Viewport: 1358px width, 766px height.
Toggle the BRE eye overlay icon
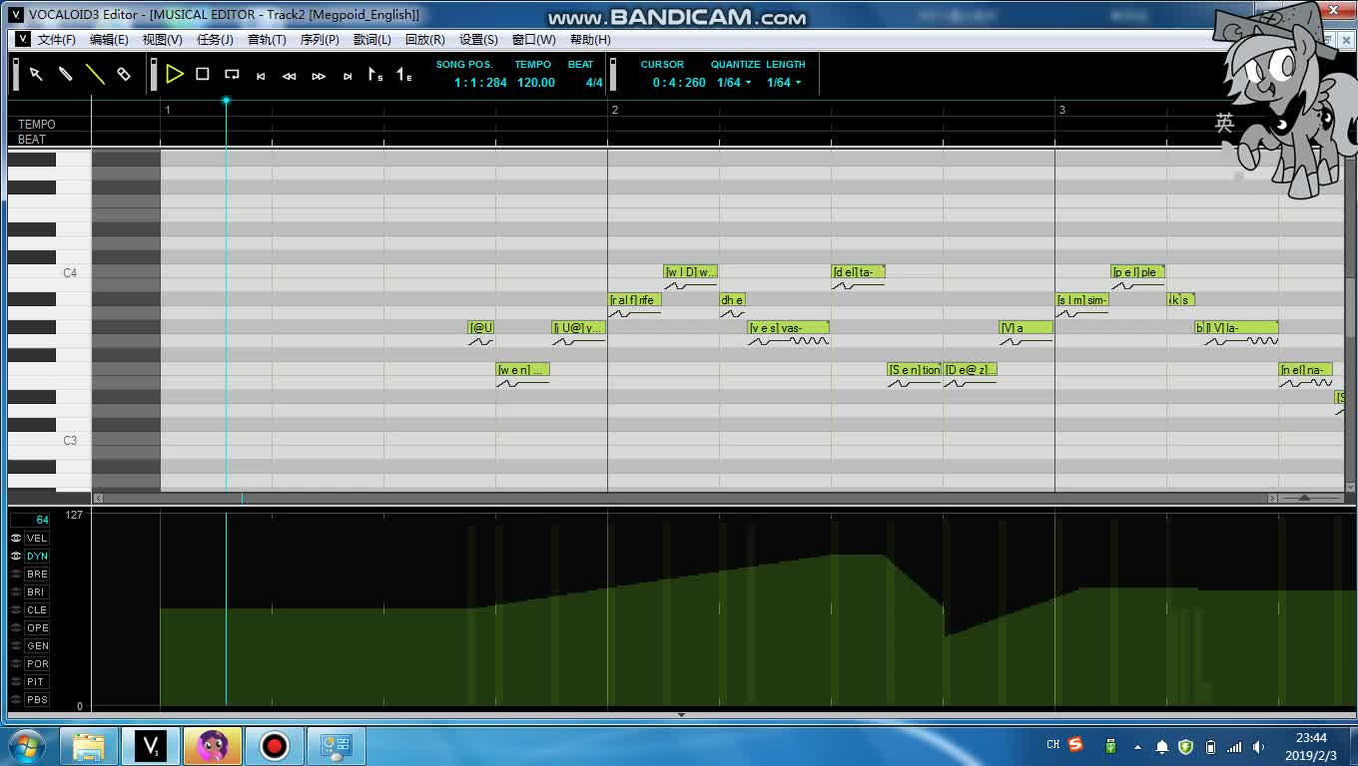(x=16, y=574)
